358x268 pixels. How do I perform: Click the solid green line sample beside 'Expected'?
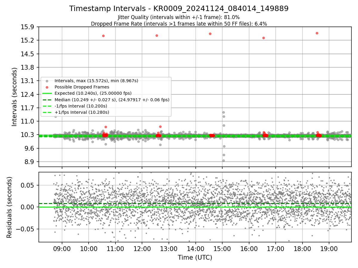47,94
